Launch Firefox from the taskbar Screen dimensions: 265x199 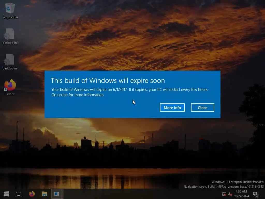tap(32, 194)
